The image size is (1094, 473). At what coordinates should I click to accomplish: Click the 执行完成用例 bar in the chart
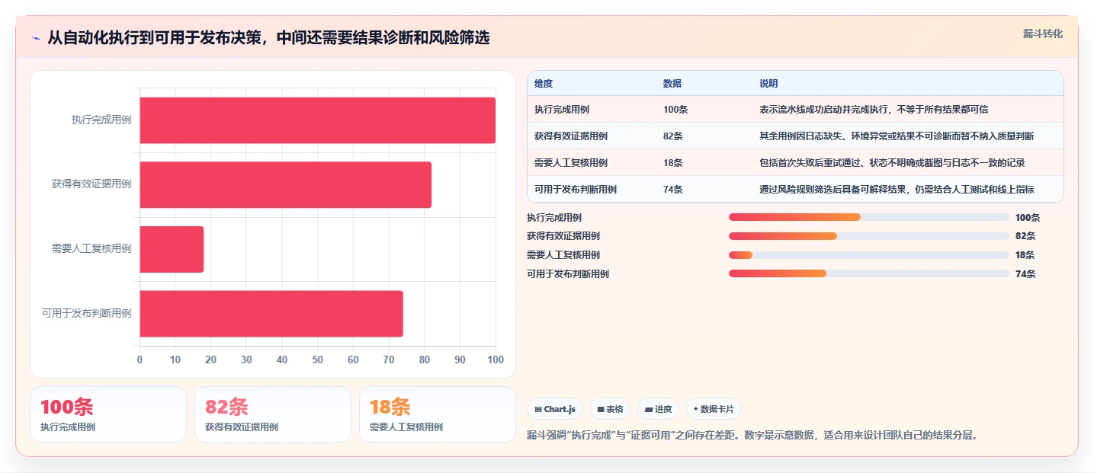pyautogui.click(x=317, y=120)
